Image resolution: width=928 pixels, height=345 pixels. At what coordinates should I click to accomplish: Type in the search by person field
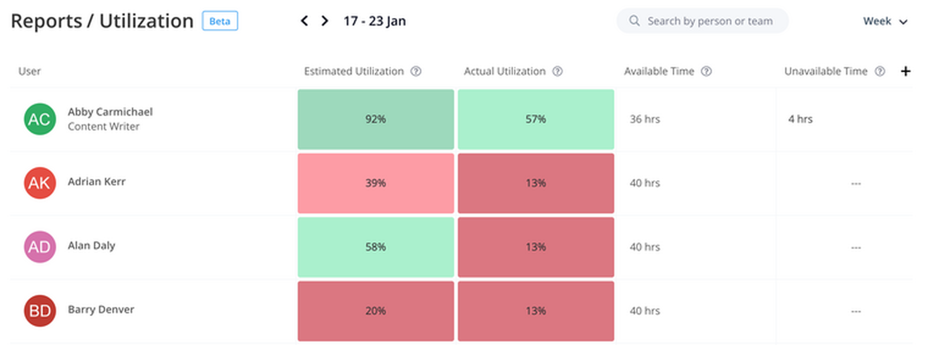point(710,21)
